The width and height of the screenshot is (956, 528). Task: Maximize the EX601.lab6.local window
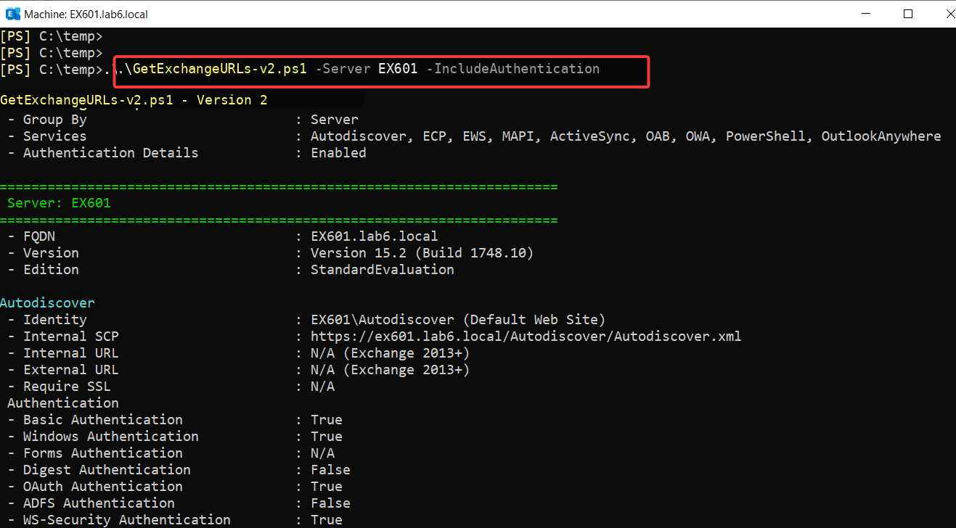(x=908, y=14)
